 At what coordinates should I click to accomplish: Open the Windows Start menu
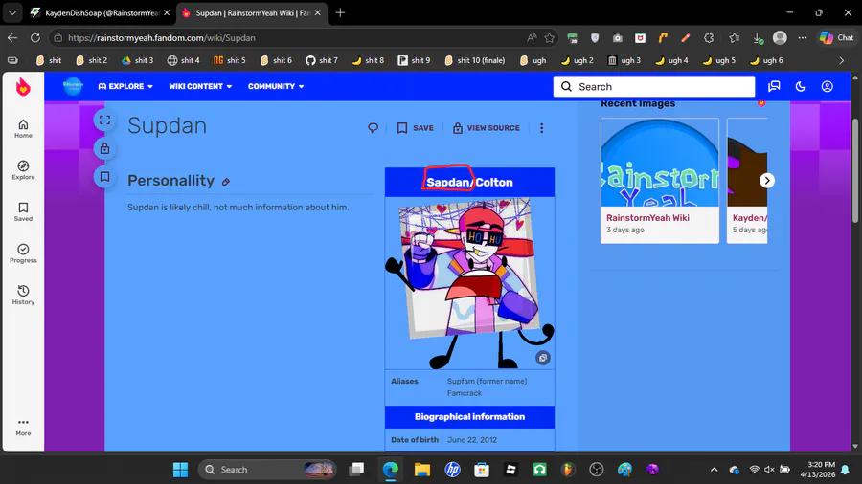pyautogui.click(x=180, y=470)
